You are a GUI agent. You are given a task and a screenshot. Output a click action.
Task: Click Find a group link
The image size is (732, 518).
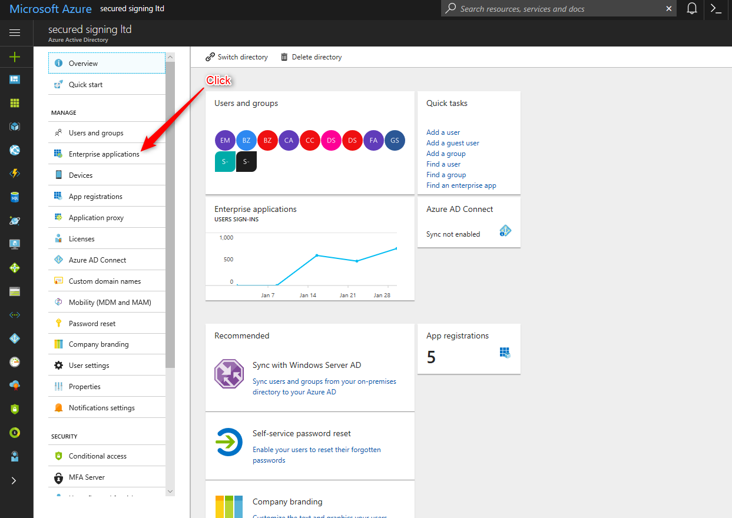[x=446, y=175]
